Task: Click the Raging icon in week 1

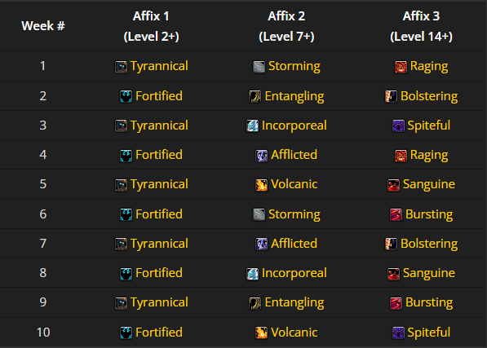Action: [x=401, y=67]
